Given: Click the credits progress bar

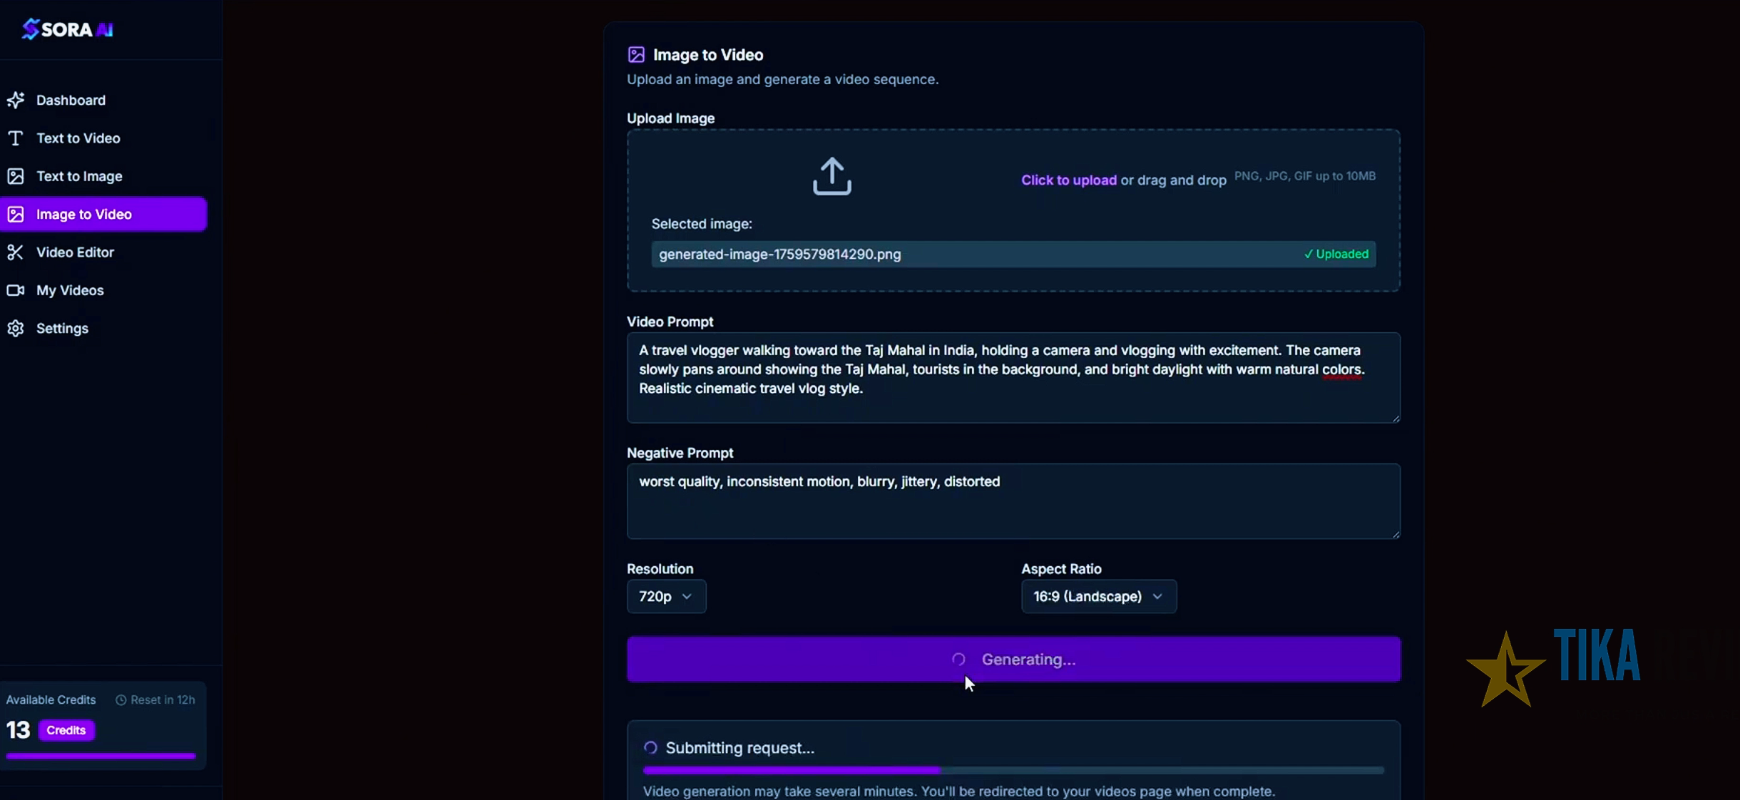Looking at the screenshot, I should pos(101,757).
